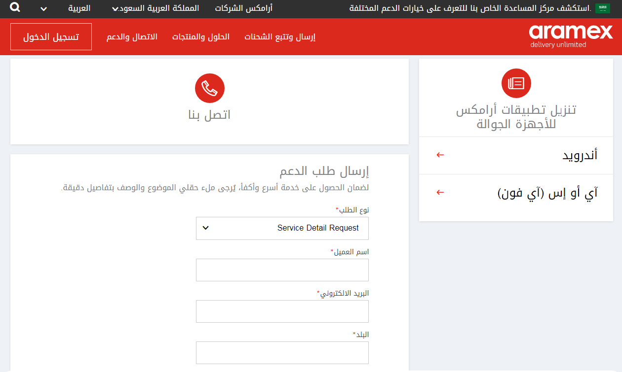622x372 pixels.
Task: Click the aramex logo
Action: [x=571, y=32]
